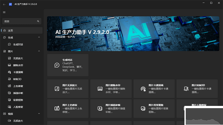Select 主页 home in sidebar
The height and width of the screenshot is (125, 223).
click(22, 31)
